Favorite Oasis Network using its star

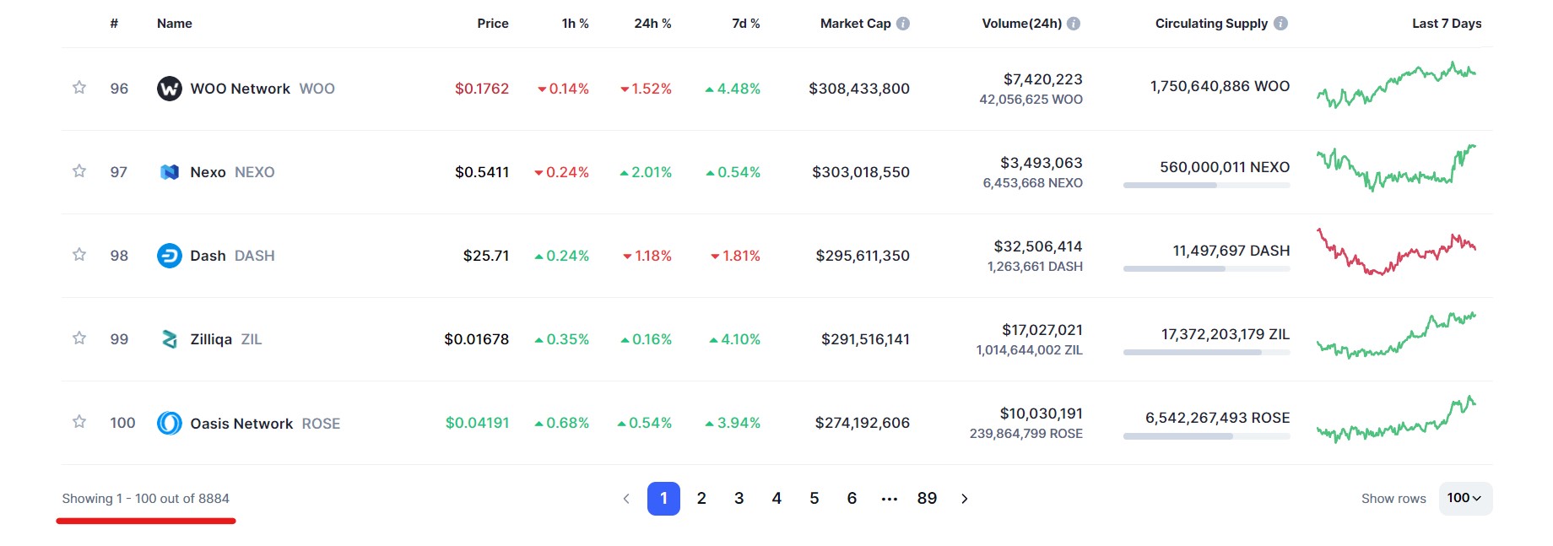(79, 421)
